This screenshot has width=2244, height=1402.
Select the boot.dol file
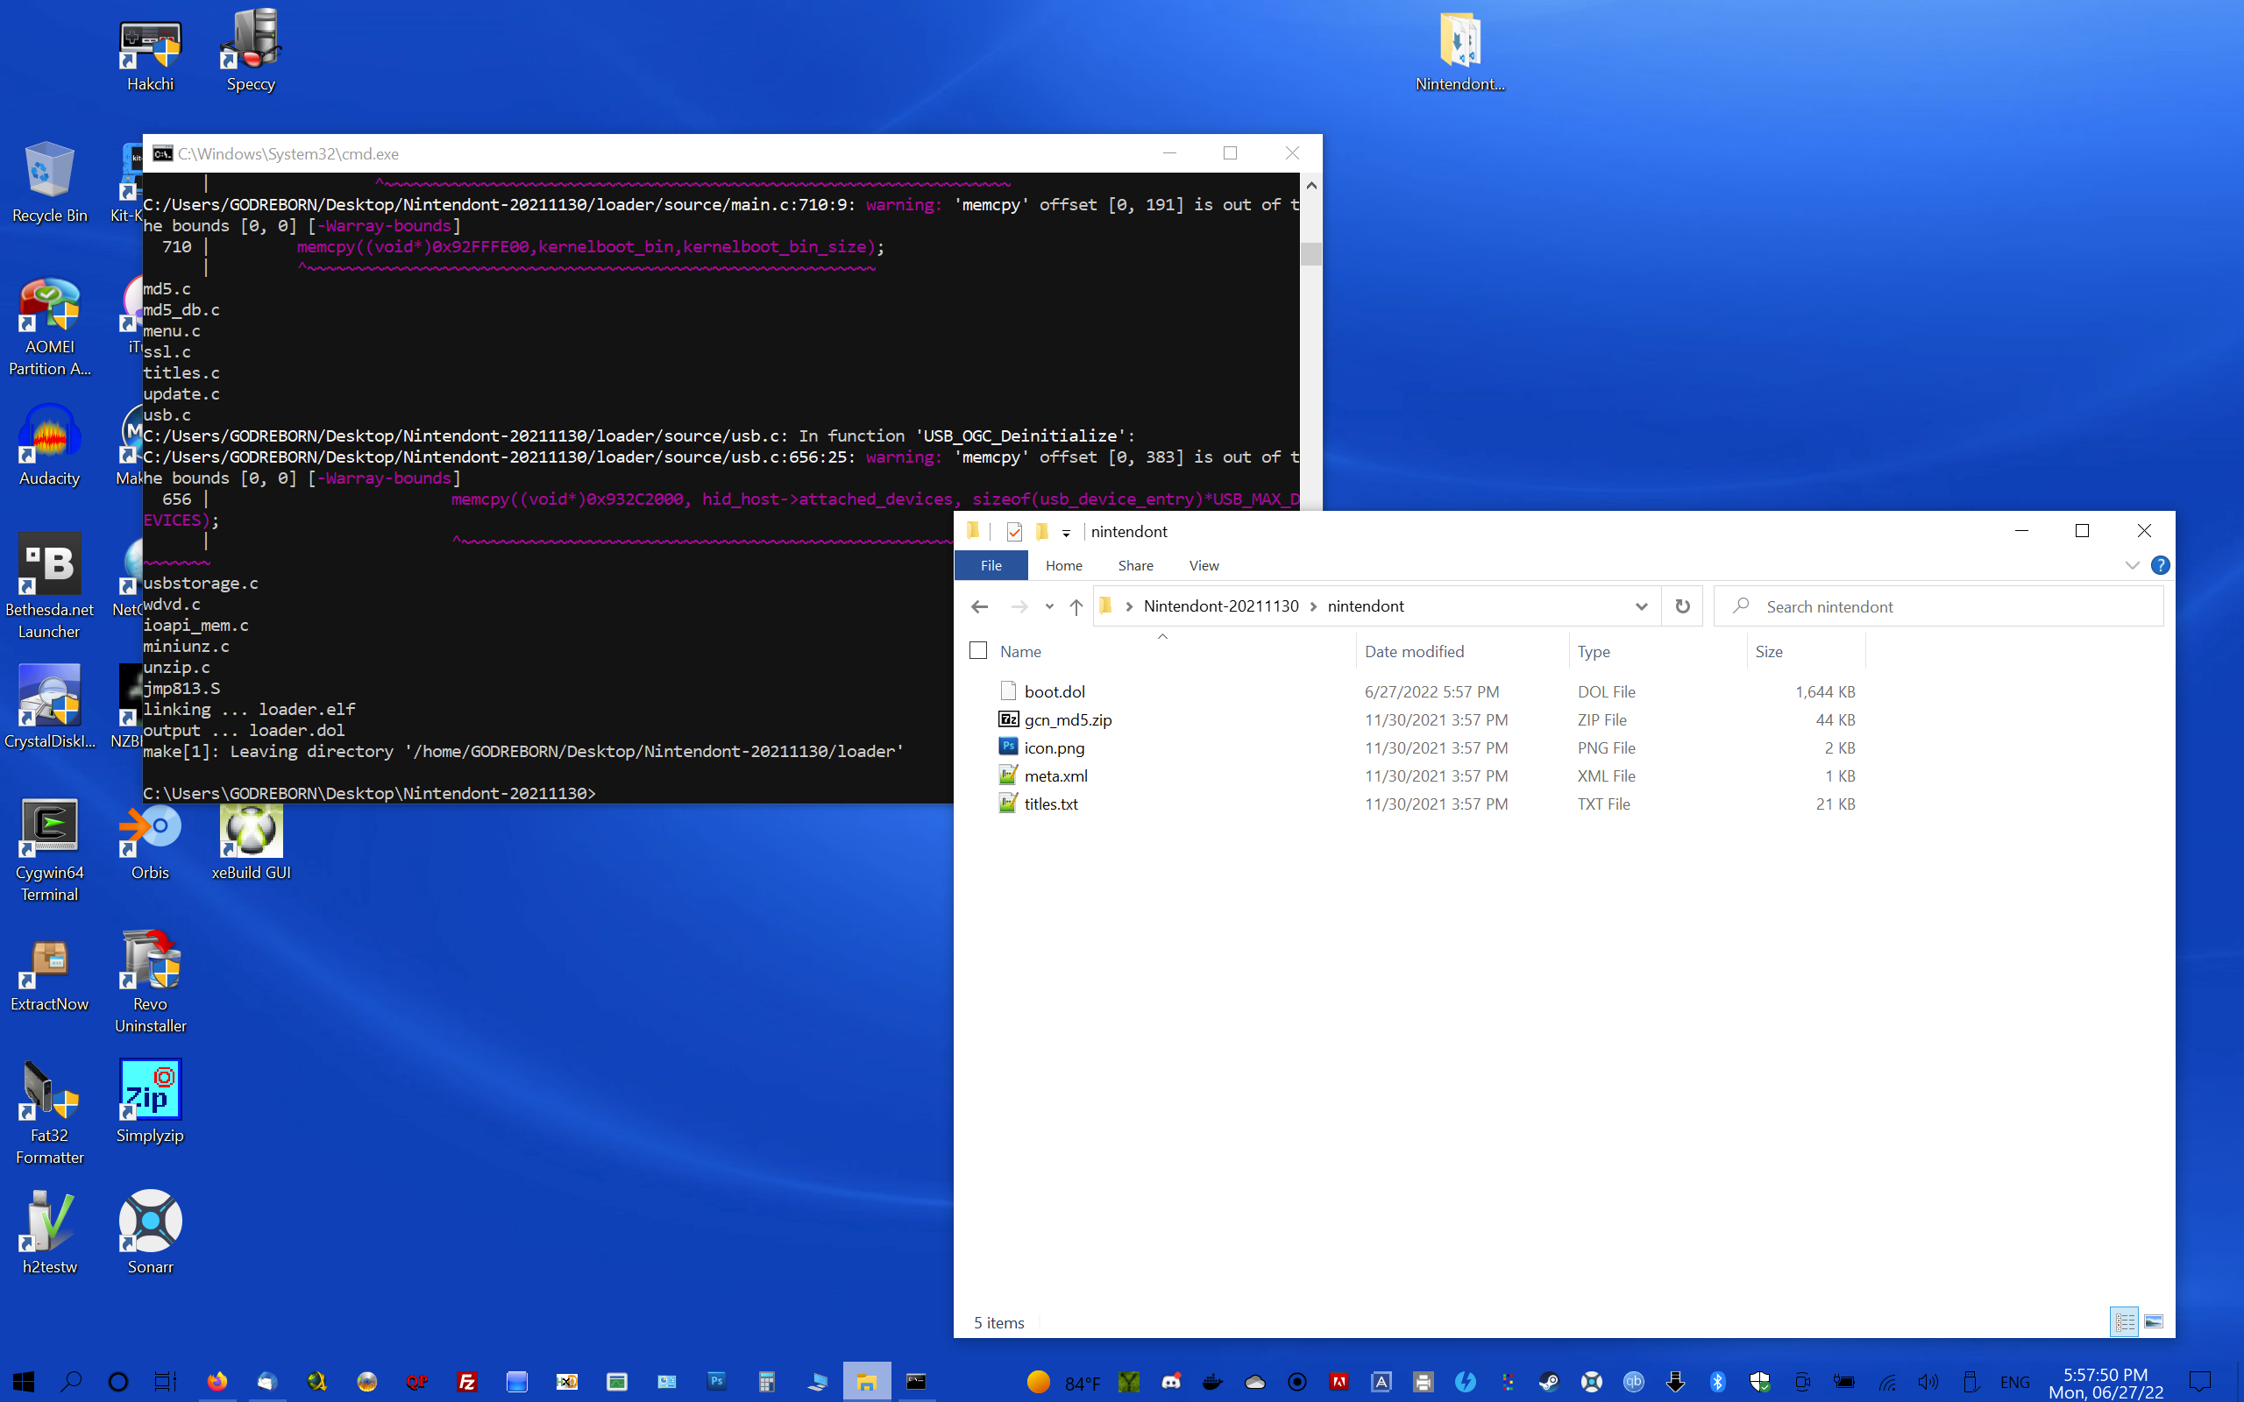pos(1055,691)
